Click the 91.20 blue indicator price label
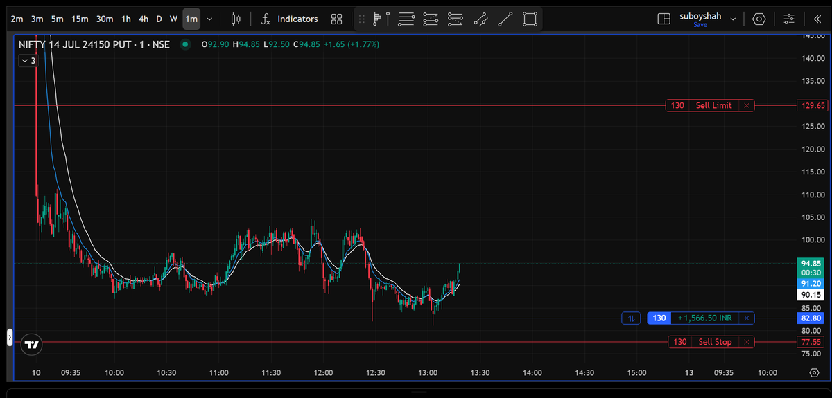The height and width of the screenshot is (398, 832). tap(811, 283)
